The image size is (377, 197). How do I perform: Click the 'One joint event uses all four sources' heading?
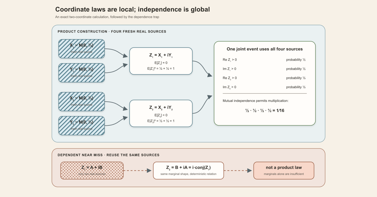pyautogui.click(x=265, y=49)
